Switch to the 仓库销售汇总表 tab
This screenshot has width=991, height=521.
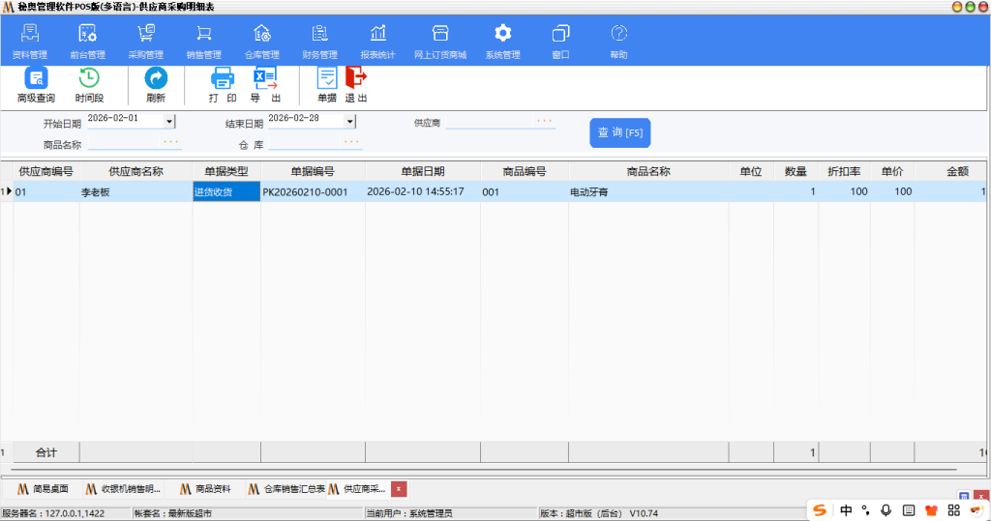tap(287, 489)
